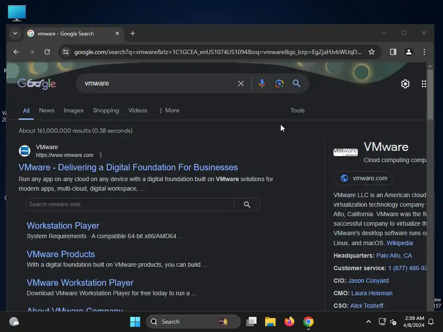The width and height of the screenshot is (443, 332).
Task: Click Palo Alto, CA headquarters link
Action: (x=394, y=255)
